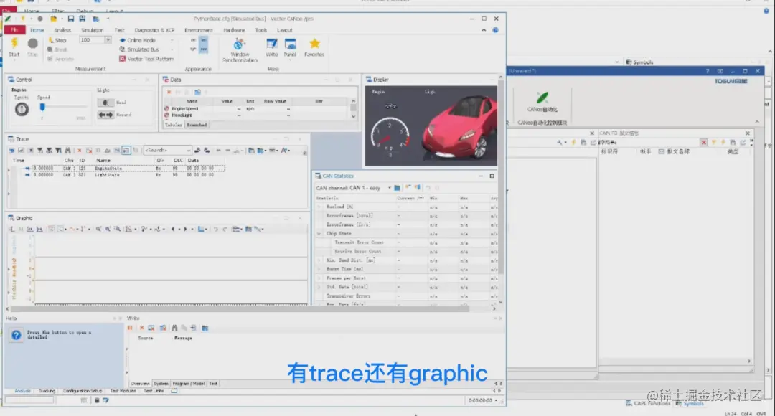
Task: Switch to the Environment ribbon tab
Action: [x=199, y=30]
